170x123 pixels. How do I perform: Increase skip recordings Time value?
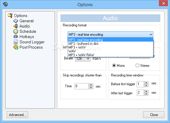point(91,85)
